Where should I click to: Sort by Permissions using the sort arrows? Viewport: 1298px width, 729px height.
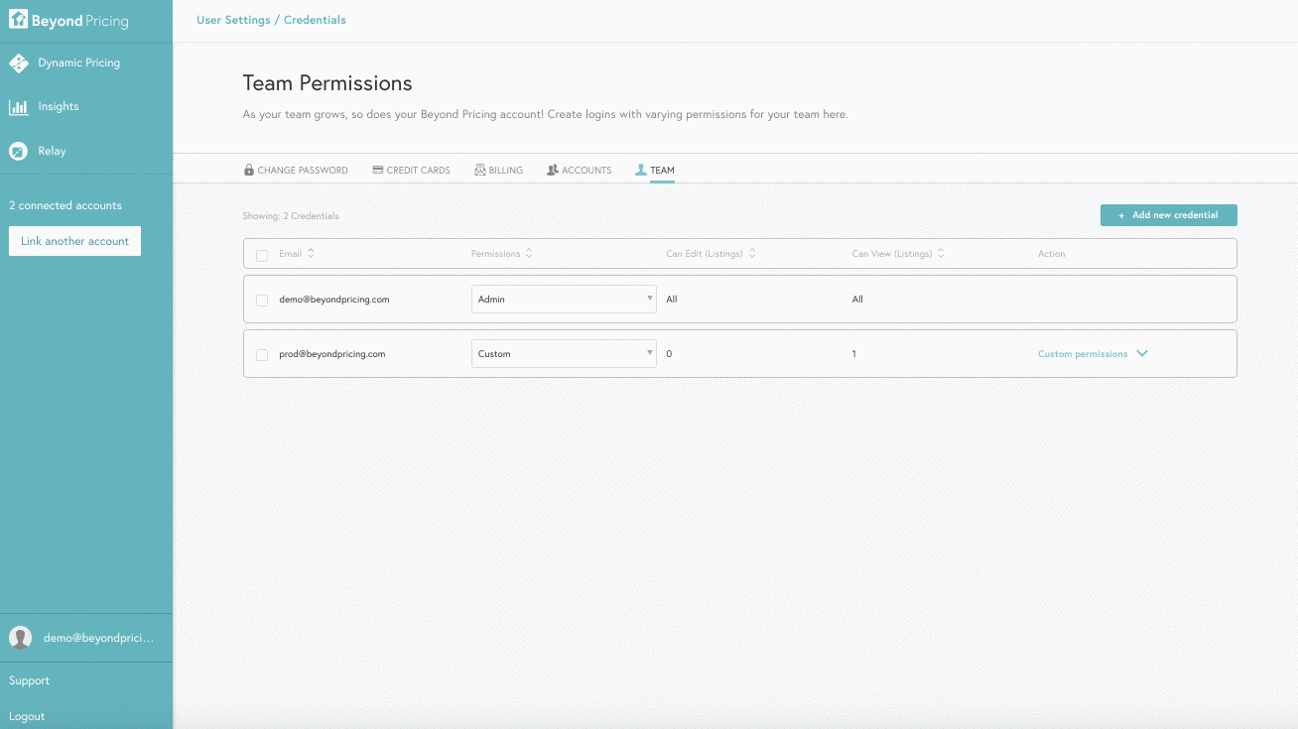[529, 253]
